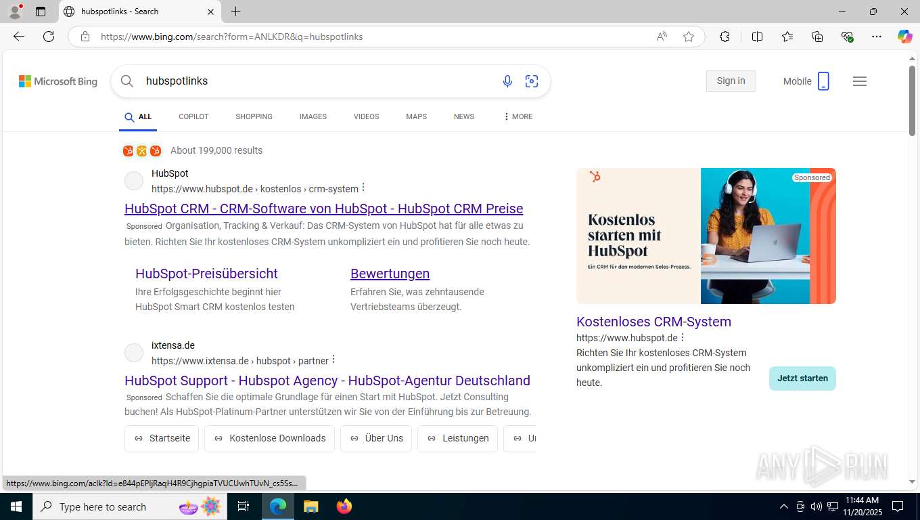
Task: Open the volume control in tray
Action: [816, 506]
